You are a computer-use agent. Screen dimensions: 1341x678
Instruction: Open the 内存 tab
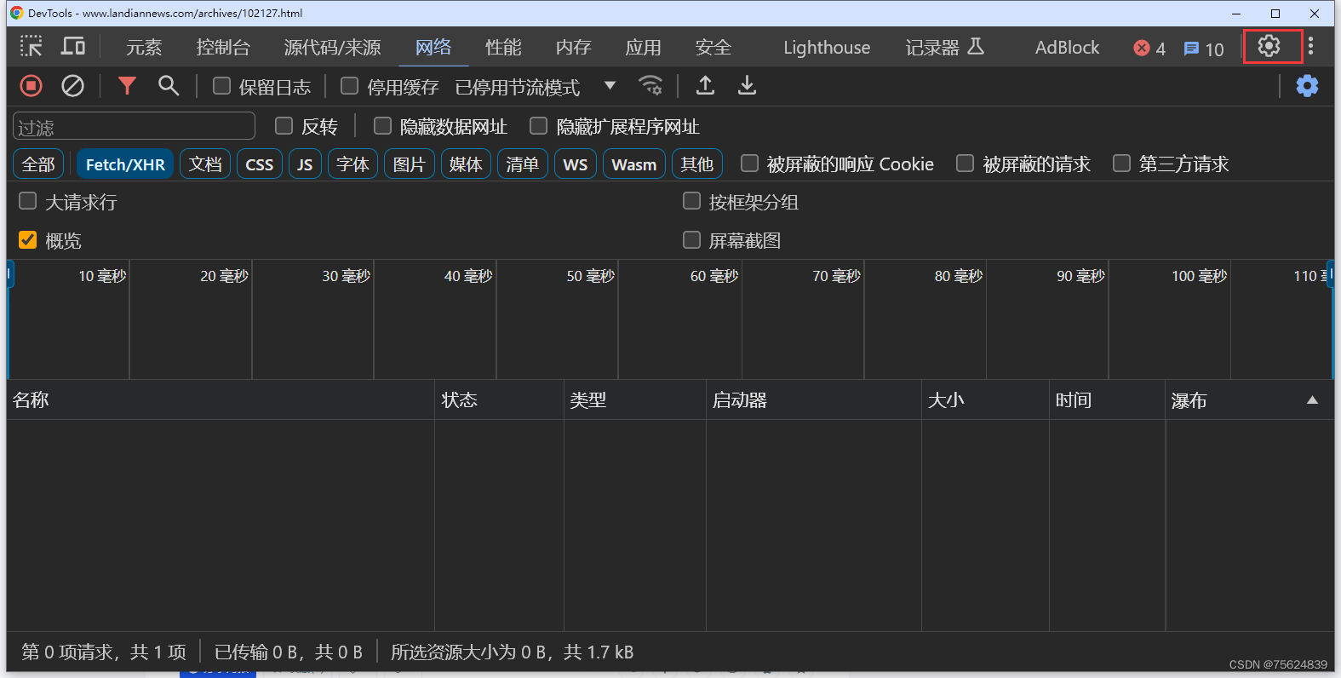click(573, 48)
